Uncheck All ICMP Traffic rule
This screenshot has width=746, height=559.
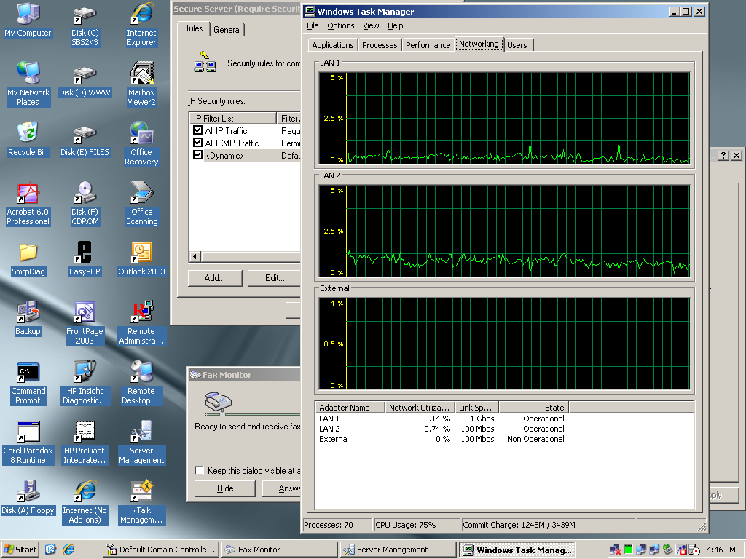coord(198,142)
